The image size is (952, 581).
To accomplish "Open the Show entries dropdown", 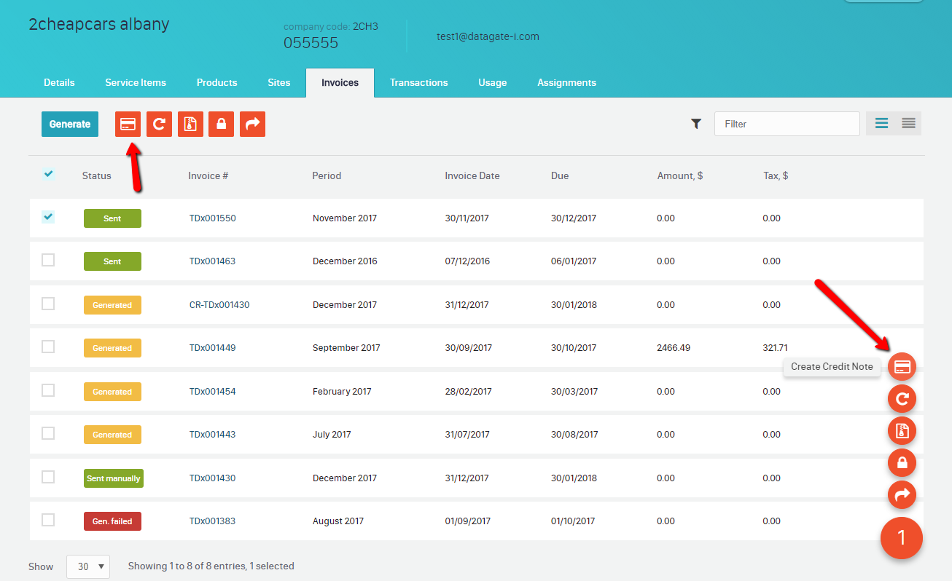I will tap(88, 566).
